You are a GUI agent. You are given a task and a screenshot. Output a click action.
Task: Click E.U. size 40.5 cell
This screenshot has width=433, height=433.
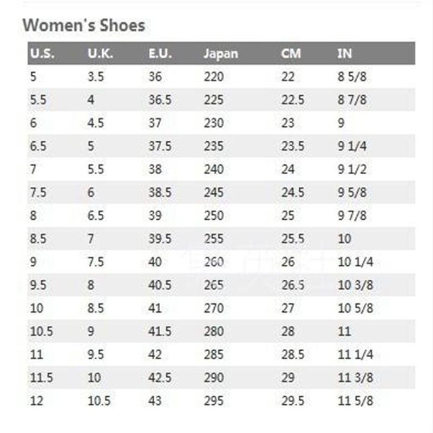pos(160,285)
